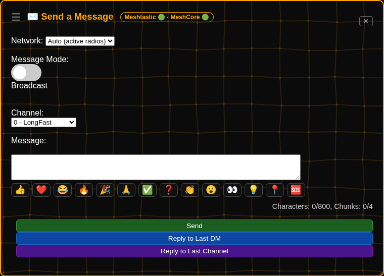384x276 pixels.
Task: Open the Channel dropdown showing LongFast
Action: pyautogui.click(x=43, y=123)
